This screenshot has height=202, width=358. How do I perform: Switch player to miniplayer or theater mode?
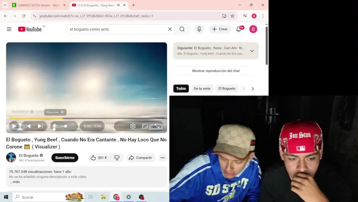click(x=145, y=126)
